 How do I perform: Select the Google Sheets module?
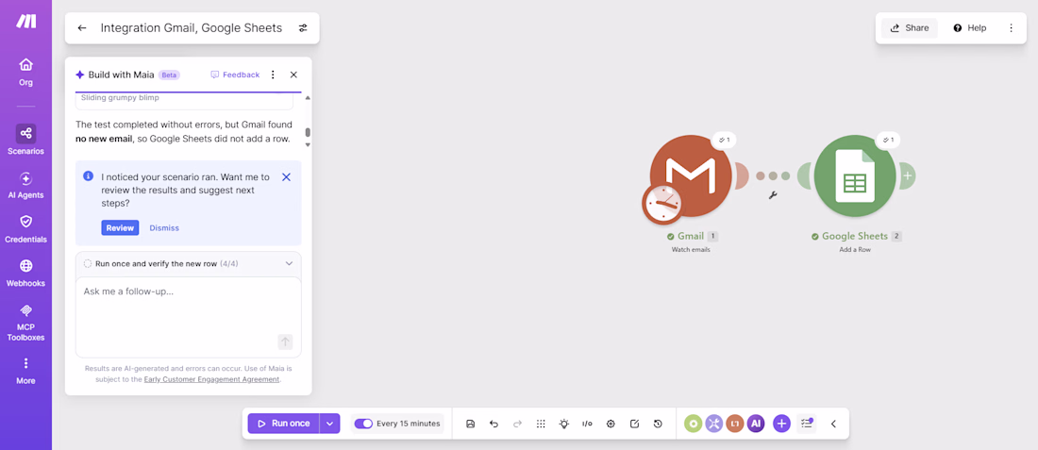click(856, 175)
